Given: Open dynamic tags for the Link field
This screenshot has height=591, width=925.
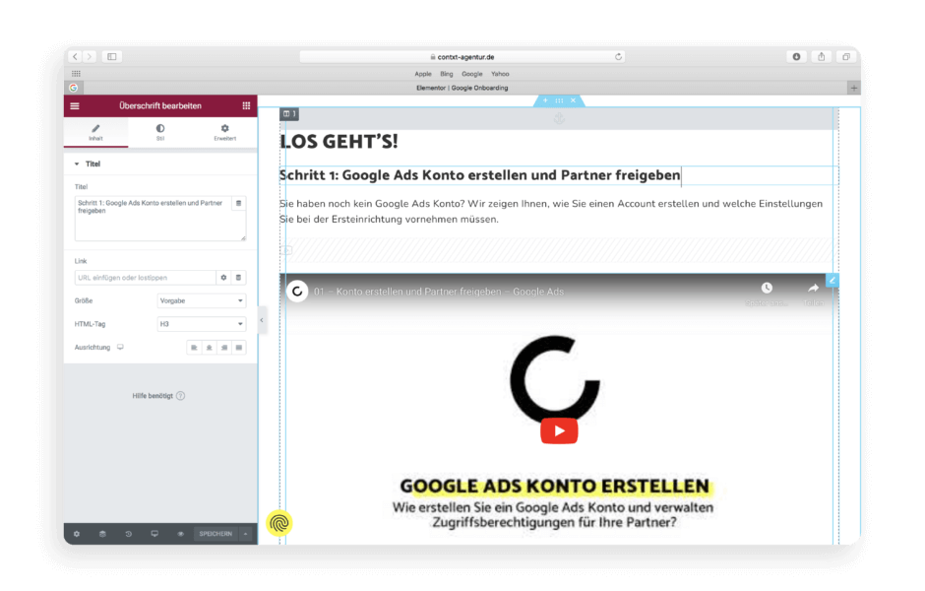Looking at the screenshot, I should [238, 278].
